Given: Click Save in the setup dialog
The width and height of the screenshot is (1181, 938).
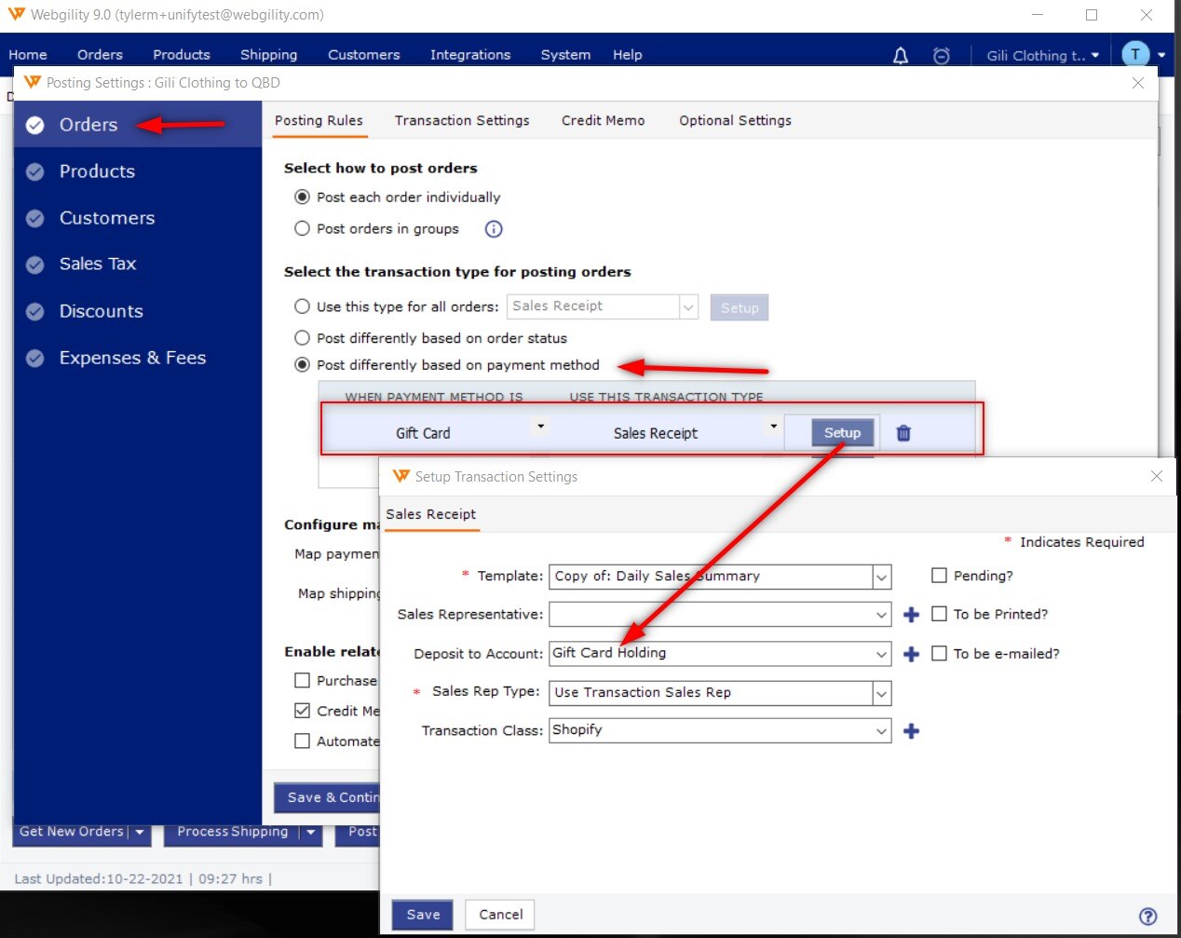Looking at the screenshot, I should (x=423, y=915).
